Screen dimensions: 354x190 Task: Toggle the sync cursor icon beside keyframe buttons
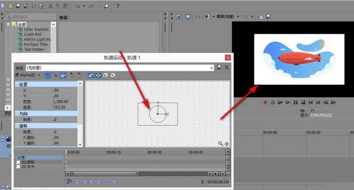69,182
